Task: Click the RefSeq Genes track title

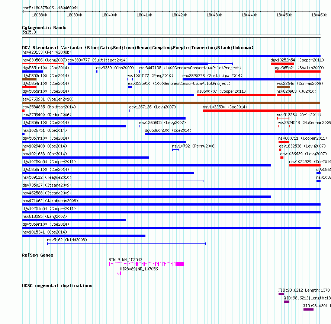Action: tap(38, 255)
